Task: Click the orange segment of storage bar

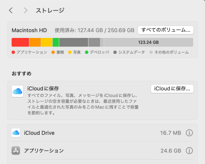Action: (35, 42)
